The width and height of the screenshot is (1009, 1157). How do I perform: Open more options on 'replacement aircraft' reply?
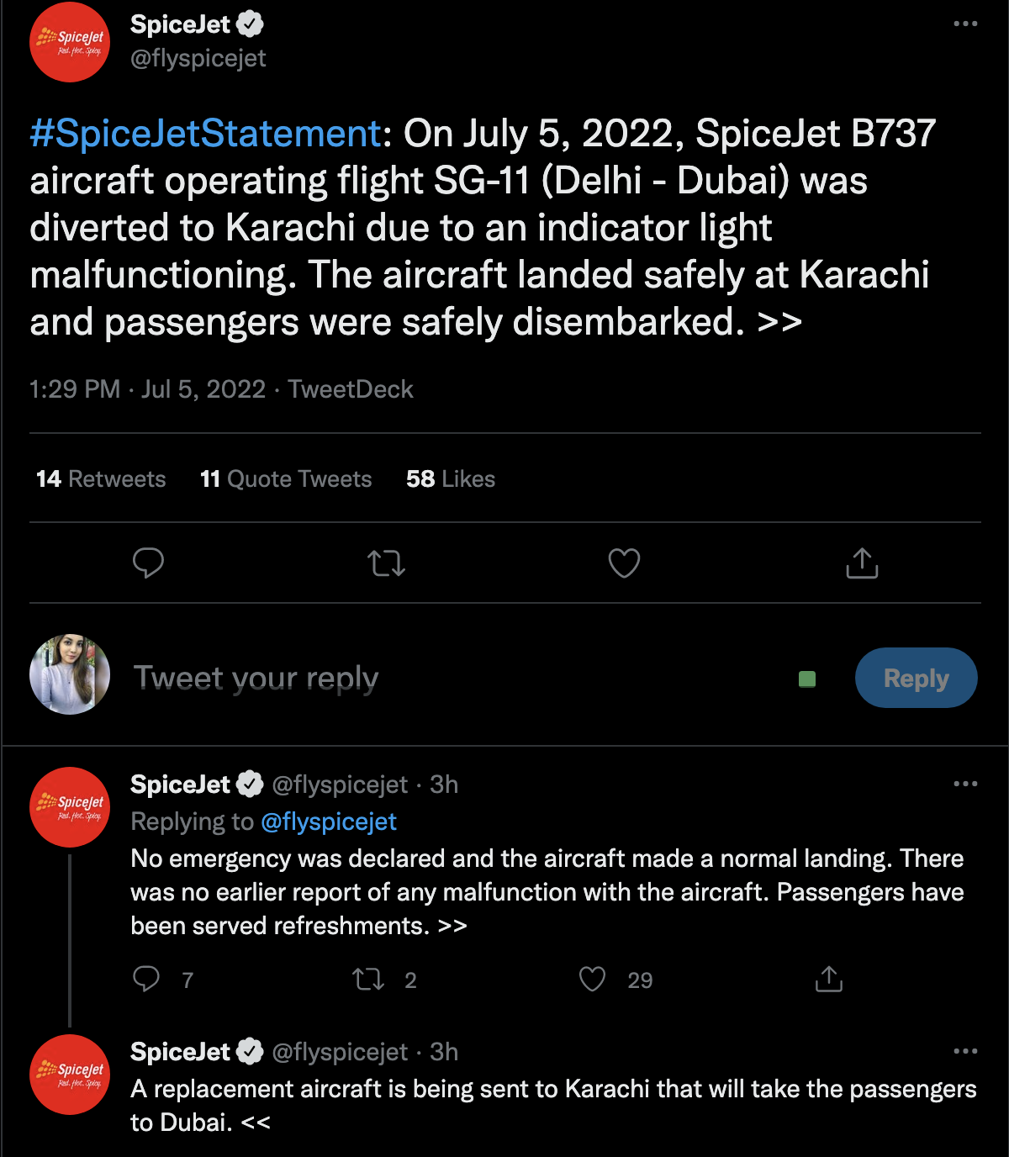965,1051
